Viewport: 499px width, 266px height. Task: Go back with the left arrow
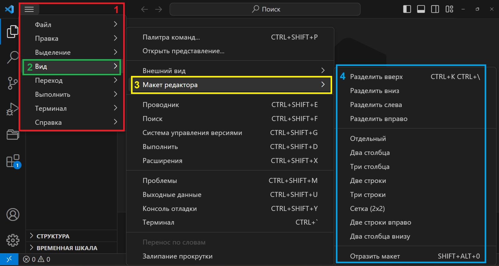point(144,9)
